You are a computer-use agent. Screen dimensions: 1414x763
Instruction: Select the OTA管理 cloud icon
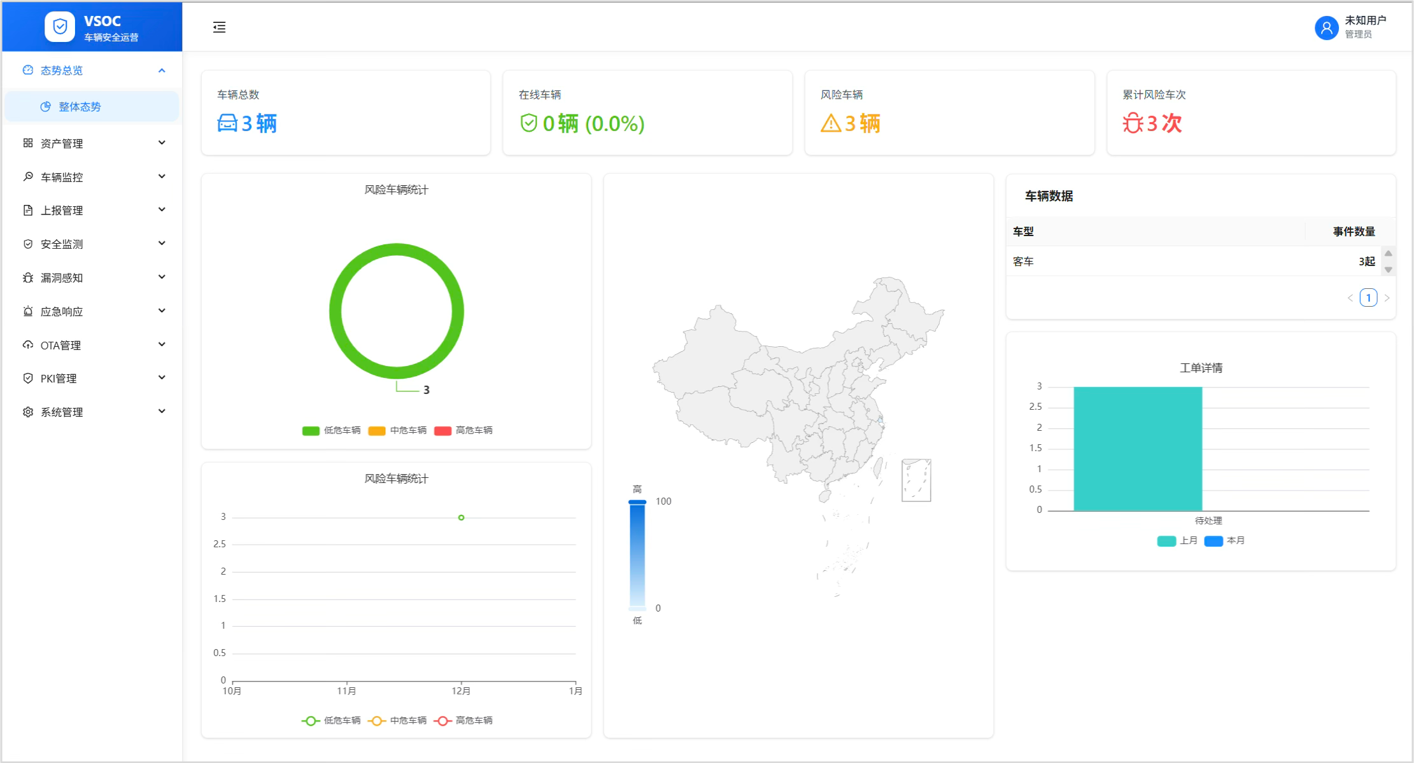pyautogui.click(x=28, y=344)
